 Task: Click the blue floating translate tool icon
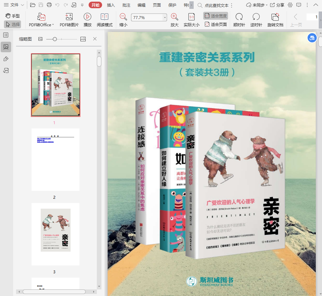pos(312,38)
